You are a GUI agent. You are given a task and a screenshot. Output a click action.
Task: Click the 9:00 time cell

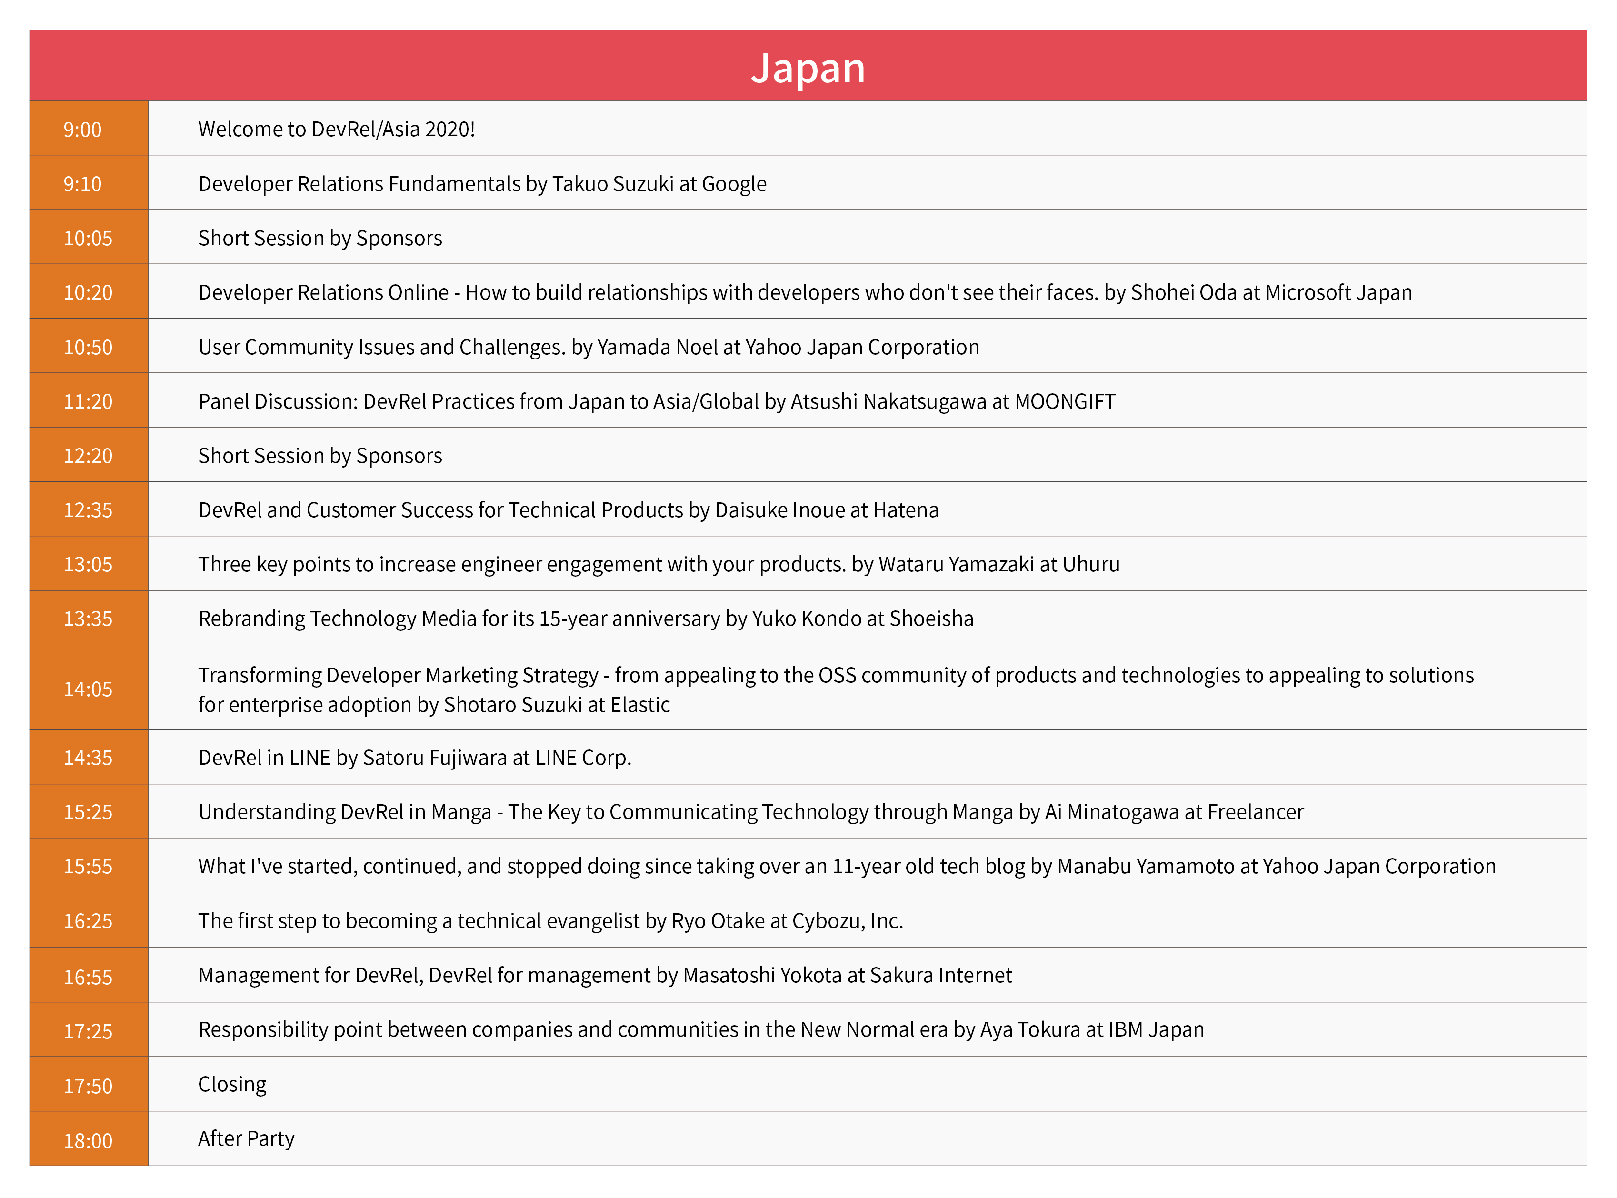(88, 129)
